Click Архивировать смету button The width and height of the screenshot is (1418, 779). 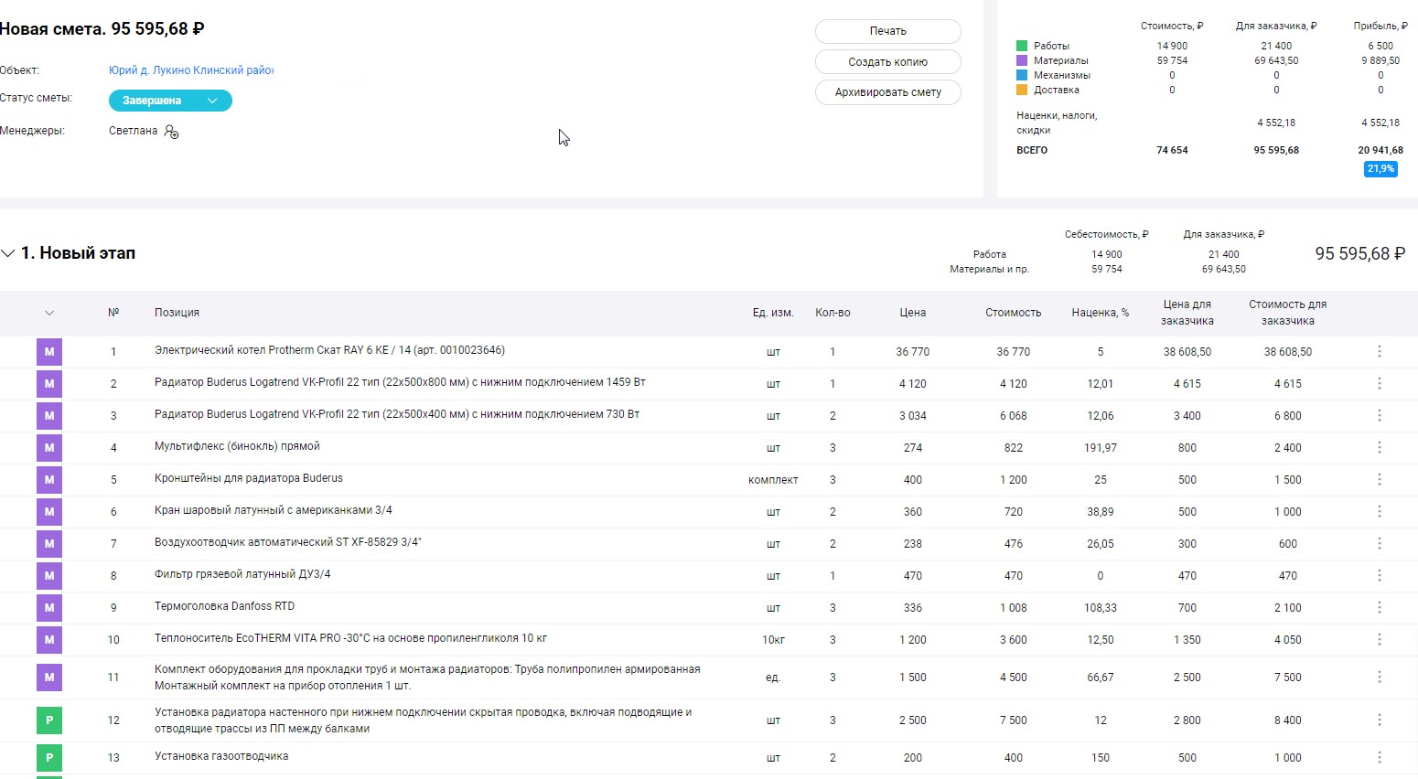tap(887, 92)
